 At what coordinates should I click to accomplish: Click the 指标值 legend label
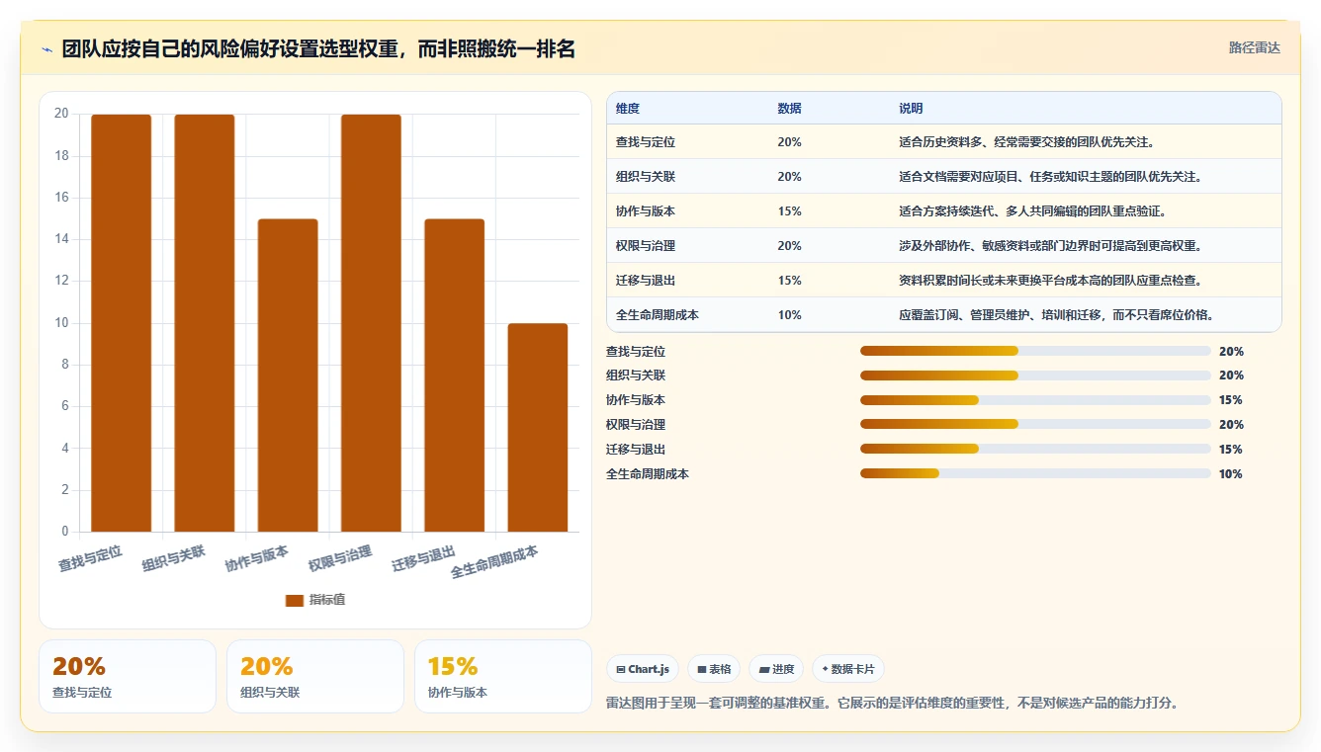tap(327, 600)
